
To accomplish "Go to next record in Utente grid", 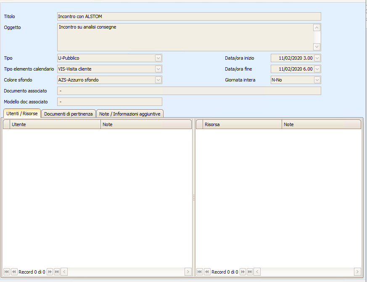I will (50, 272).
